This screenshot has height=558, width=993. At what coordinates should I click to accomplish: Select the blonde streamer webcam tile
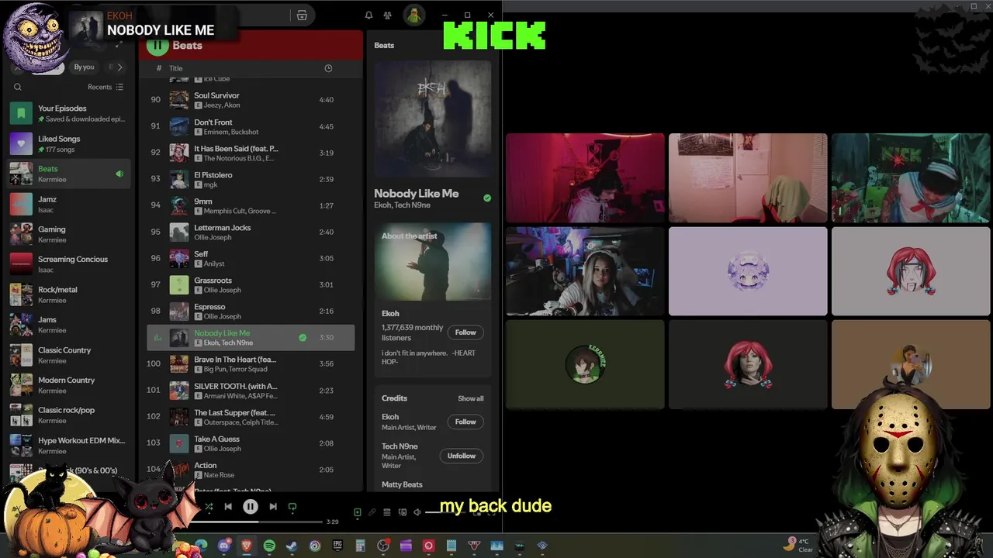coord(585,271)
